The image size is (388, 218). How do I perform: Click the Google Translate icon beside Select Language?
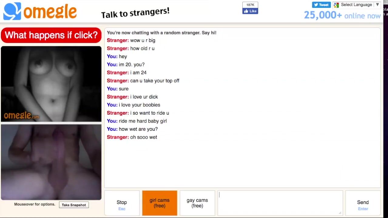pyautogui.click(x=336, y=5)
